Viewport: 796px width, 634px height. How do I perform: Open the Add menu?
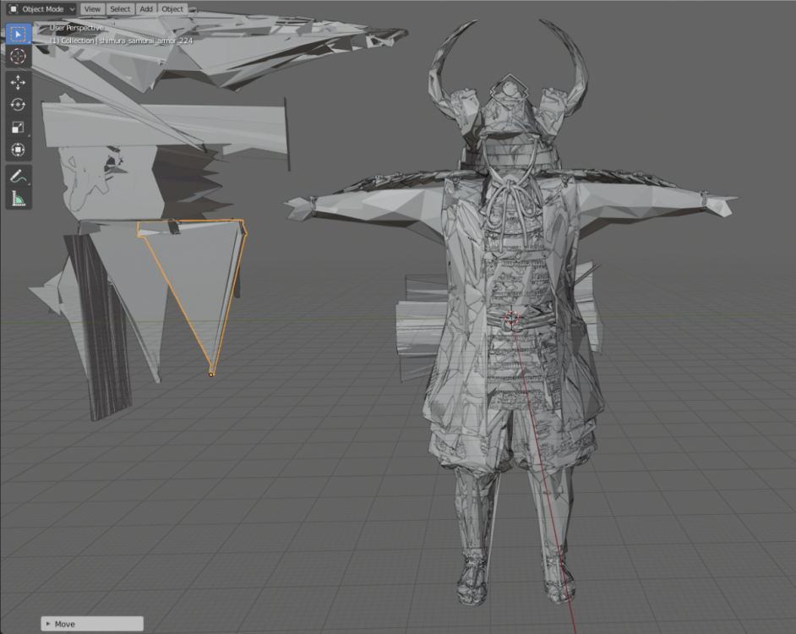146,8
